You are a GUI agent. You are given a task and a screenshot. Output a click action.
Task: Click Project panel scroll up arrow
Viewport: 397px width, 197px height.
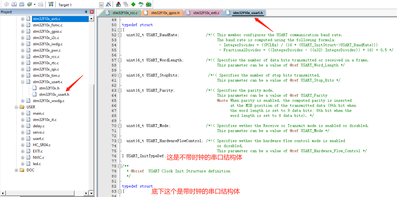point(92,19)
